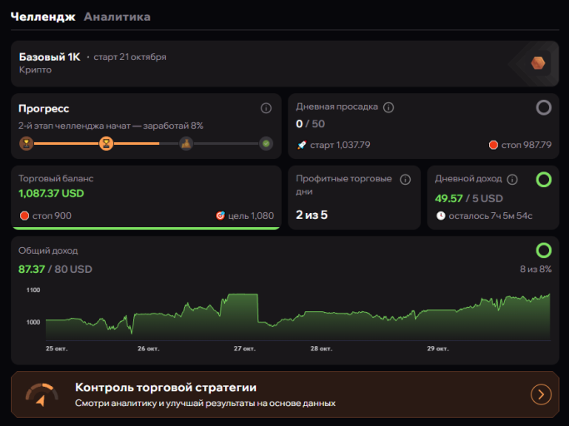Click the Базовый 1К challenge title
This screenshot has width=569, height=426.
pyautogui.click(x=49, y=57)
